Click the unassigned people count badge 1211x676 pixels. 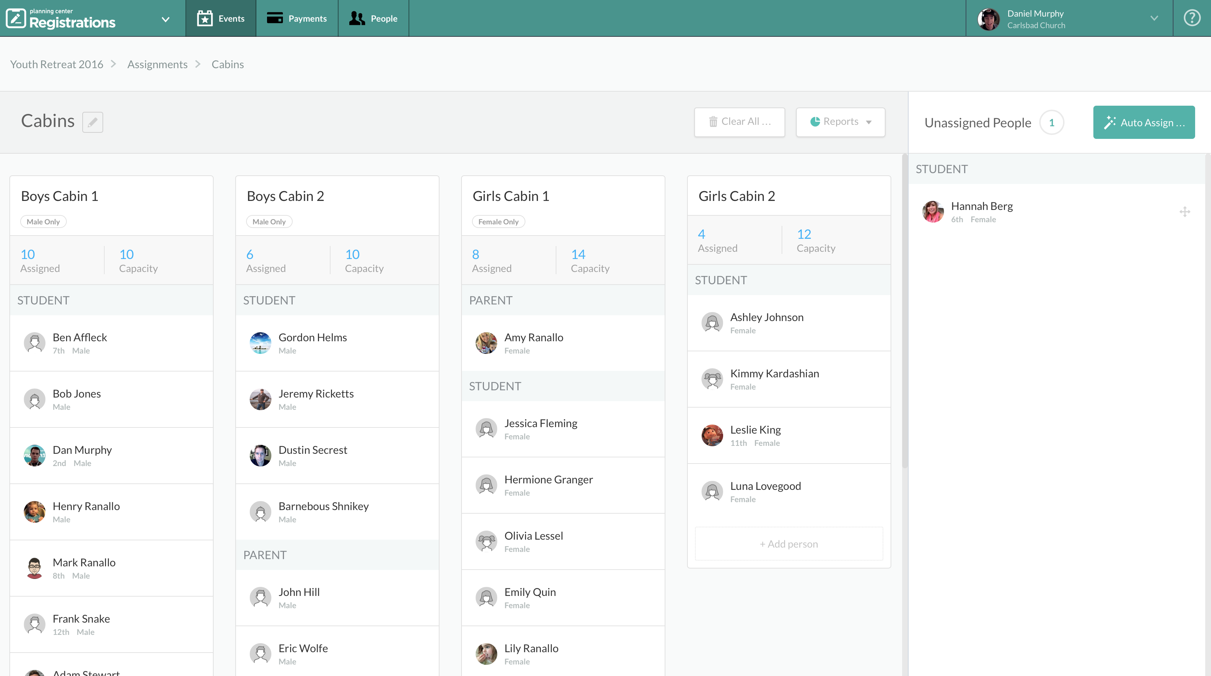tap(1051, 123)
